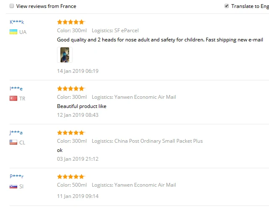Open reviewer profile I***e

pyautogui.click(x=16, y=88)
